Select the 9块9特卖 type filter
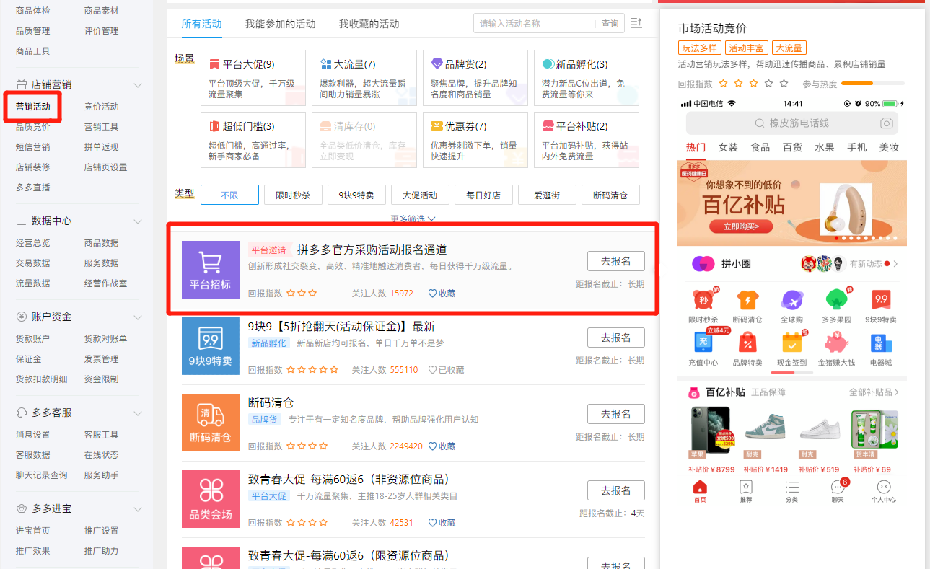Image resolution: width=930 pixels, height=569 pixels. click(356, 195)
